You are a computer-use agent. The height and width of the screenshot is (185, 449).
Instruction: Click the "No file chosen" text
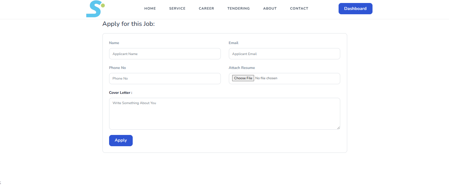click(x=266, y=78)
